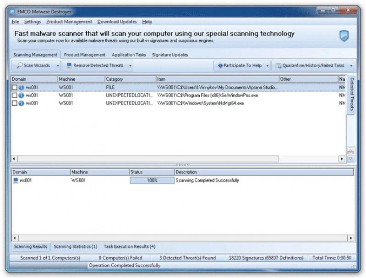Image resolution: width=366 pixels, height=278 pixels.
Task: Click the Status column header in results
Action: (152, 172)
